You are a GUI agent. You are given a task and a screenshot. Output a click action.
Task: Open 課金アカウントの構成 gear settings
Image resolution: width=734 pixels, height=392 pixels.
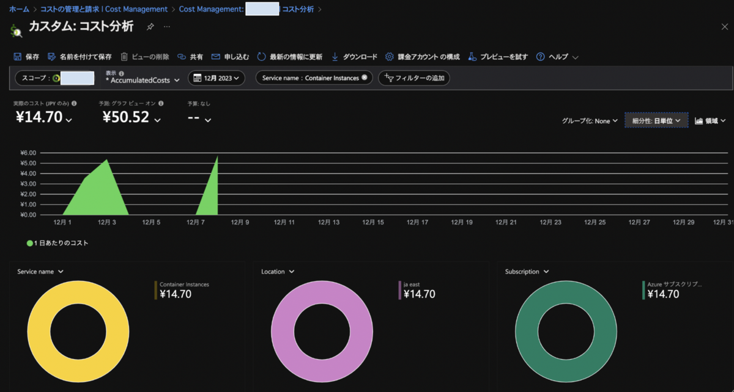(x=390, y=57)
